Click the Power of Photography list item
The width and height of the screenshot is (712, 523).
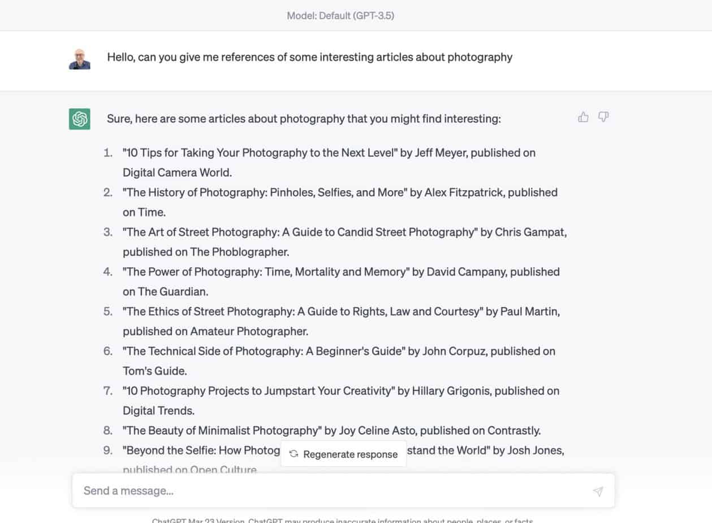(x=341, y=281)
